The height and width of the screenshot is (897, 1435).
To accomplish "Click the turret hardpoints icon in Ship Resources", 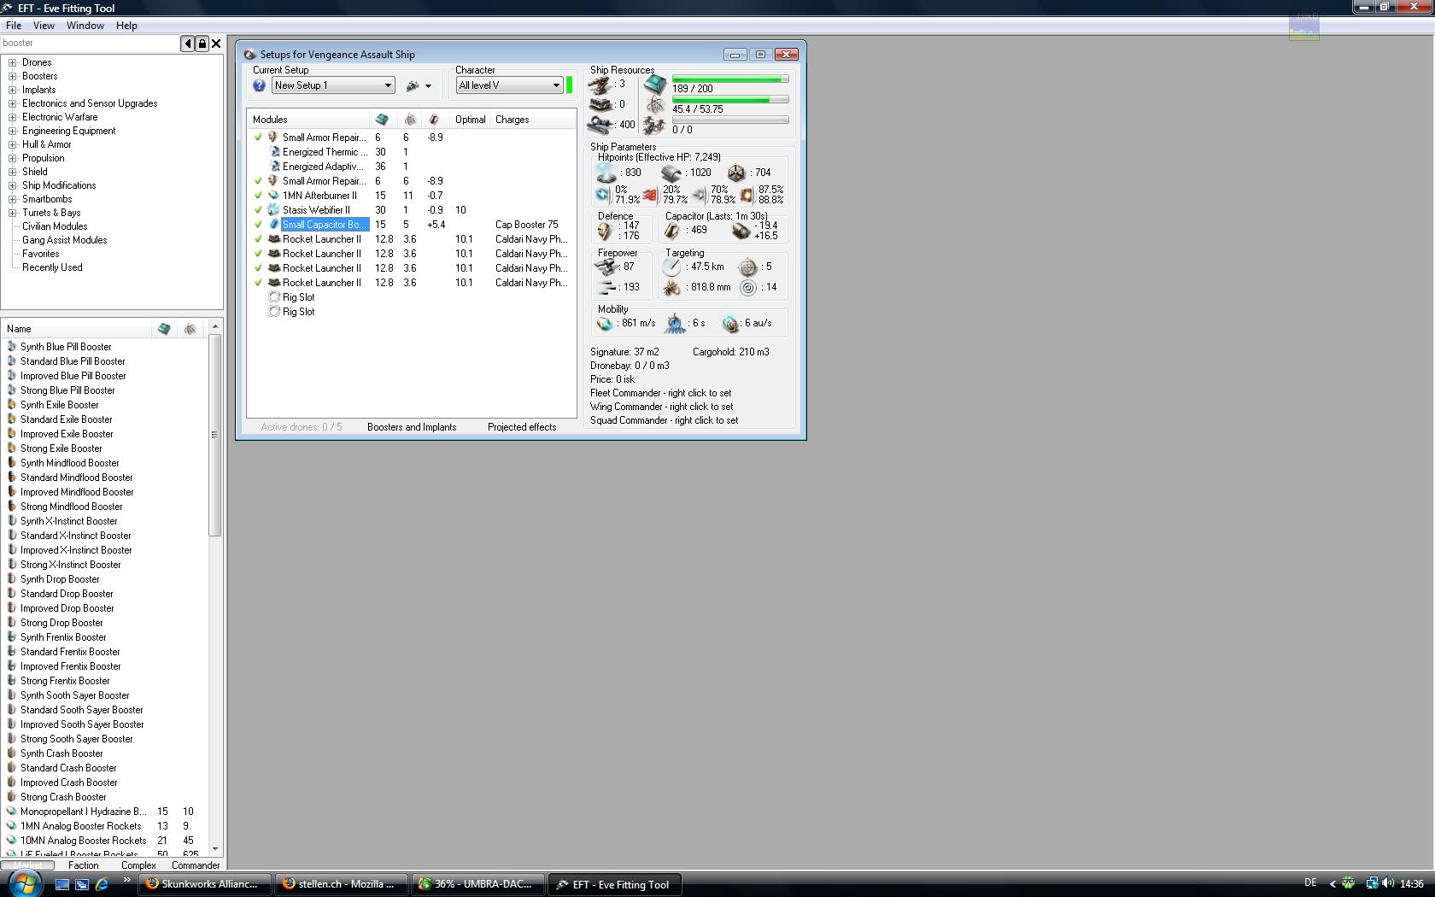I will tap(600, 85).
